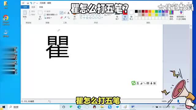196x110 pixels.
Task: Open the File menu tab
Action: 25,7
